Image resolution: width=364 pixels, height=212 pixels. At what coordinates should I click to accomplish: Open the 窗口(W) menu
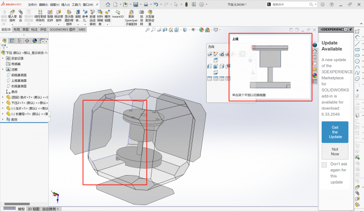(x=88, y=5)
